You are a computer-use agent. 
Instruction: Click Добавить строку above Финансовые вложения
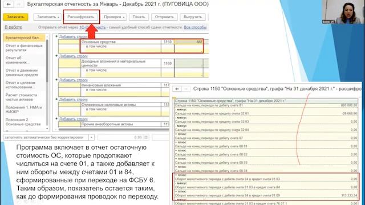74,80
